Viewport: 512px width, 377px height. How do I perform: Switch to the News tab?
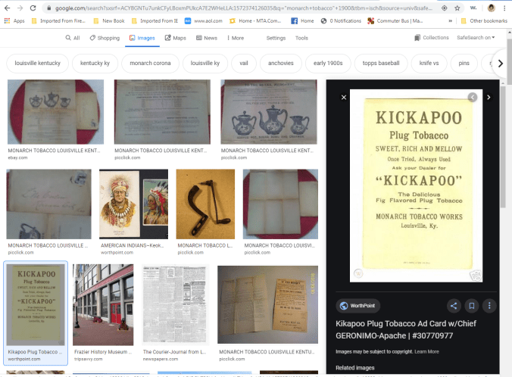(x=207, y=38)
